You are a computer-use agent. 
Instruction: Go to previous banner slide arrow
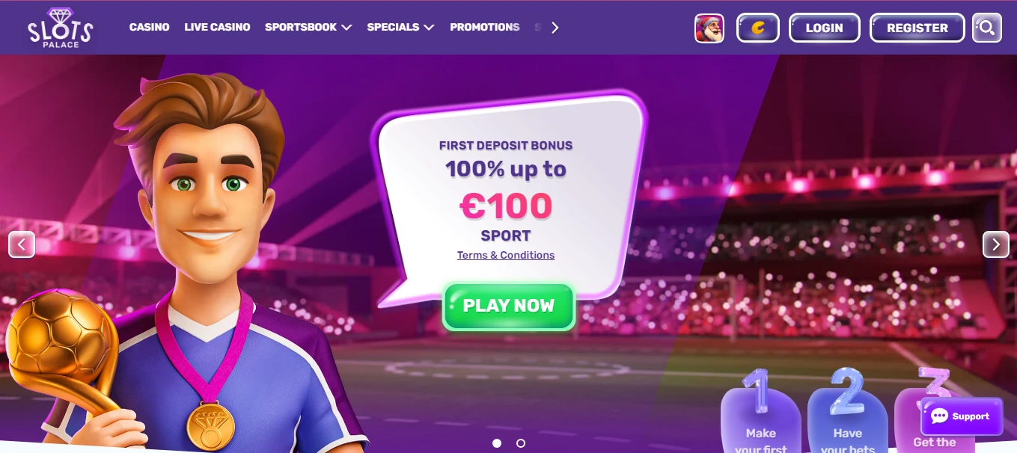click(22, 244)
